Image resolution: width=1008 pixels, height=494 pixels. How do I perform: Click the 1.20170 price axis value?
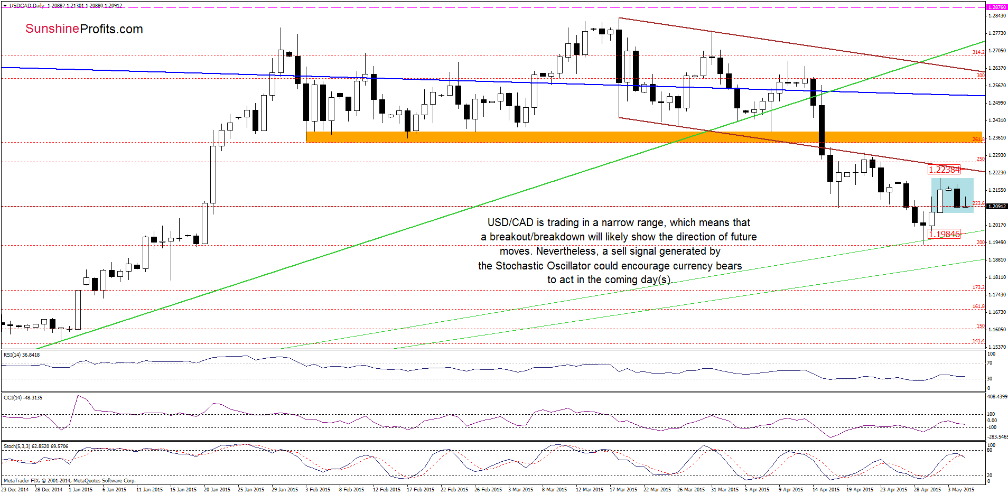[x=997, y=225]
